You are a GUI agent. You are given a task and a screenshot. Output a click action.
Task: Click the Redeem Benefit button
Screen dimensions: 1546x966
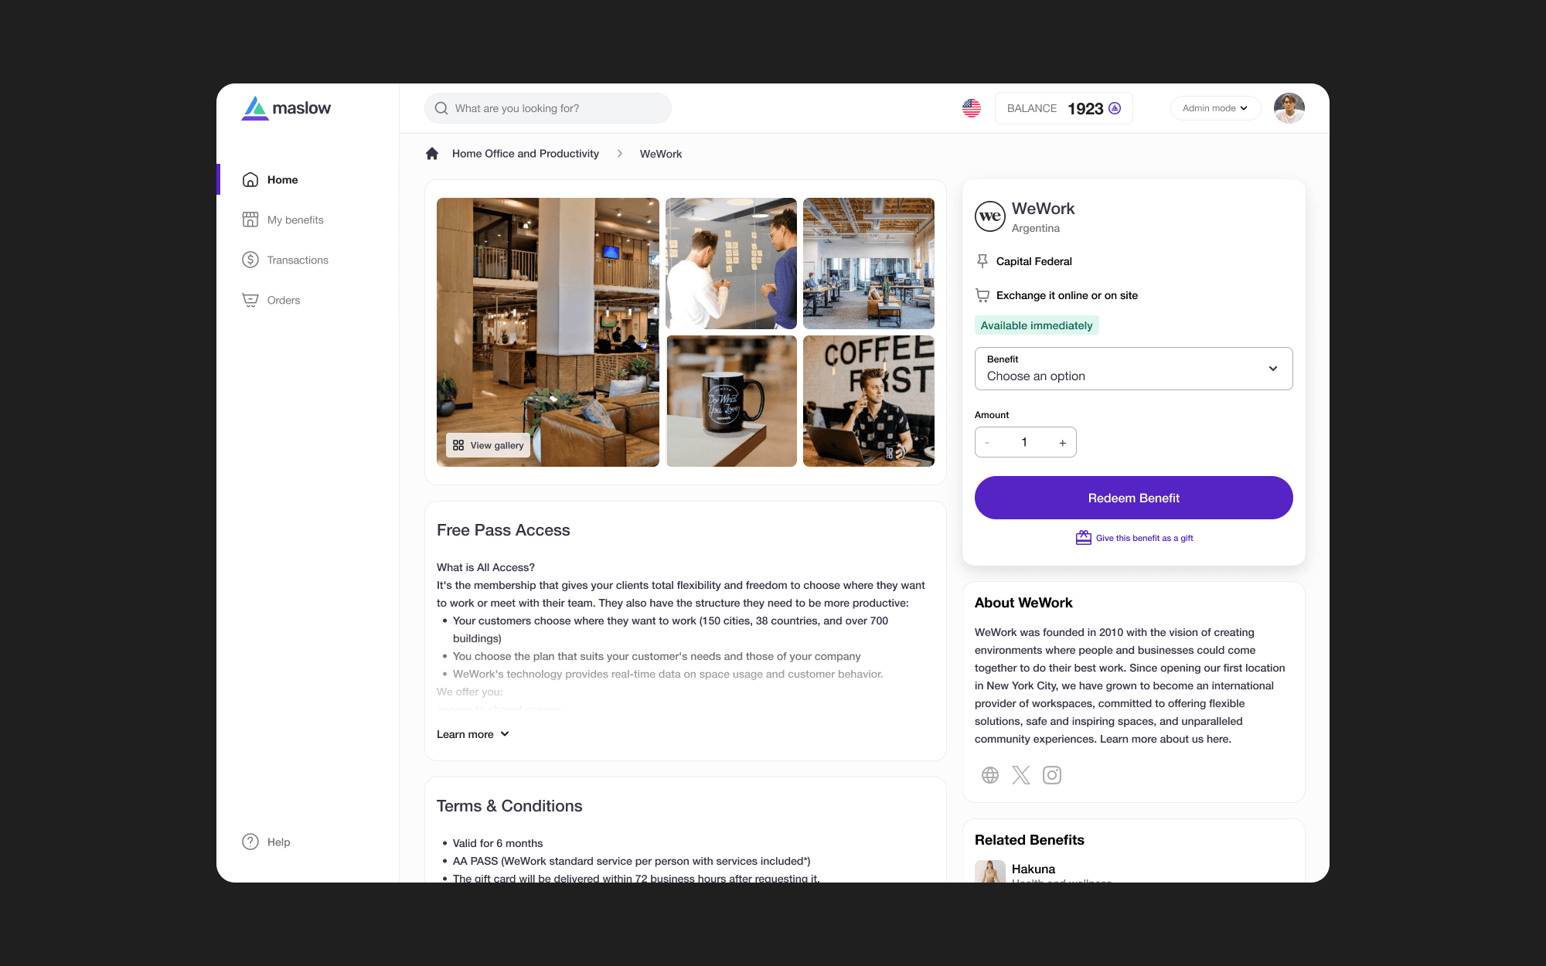[1133, 498]
